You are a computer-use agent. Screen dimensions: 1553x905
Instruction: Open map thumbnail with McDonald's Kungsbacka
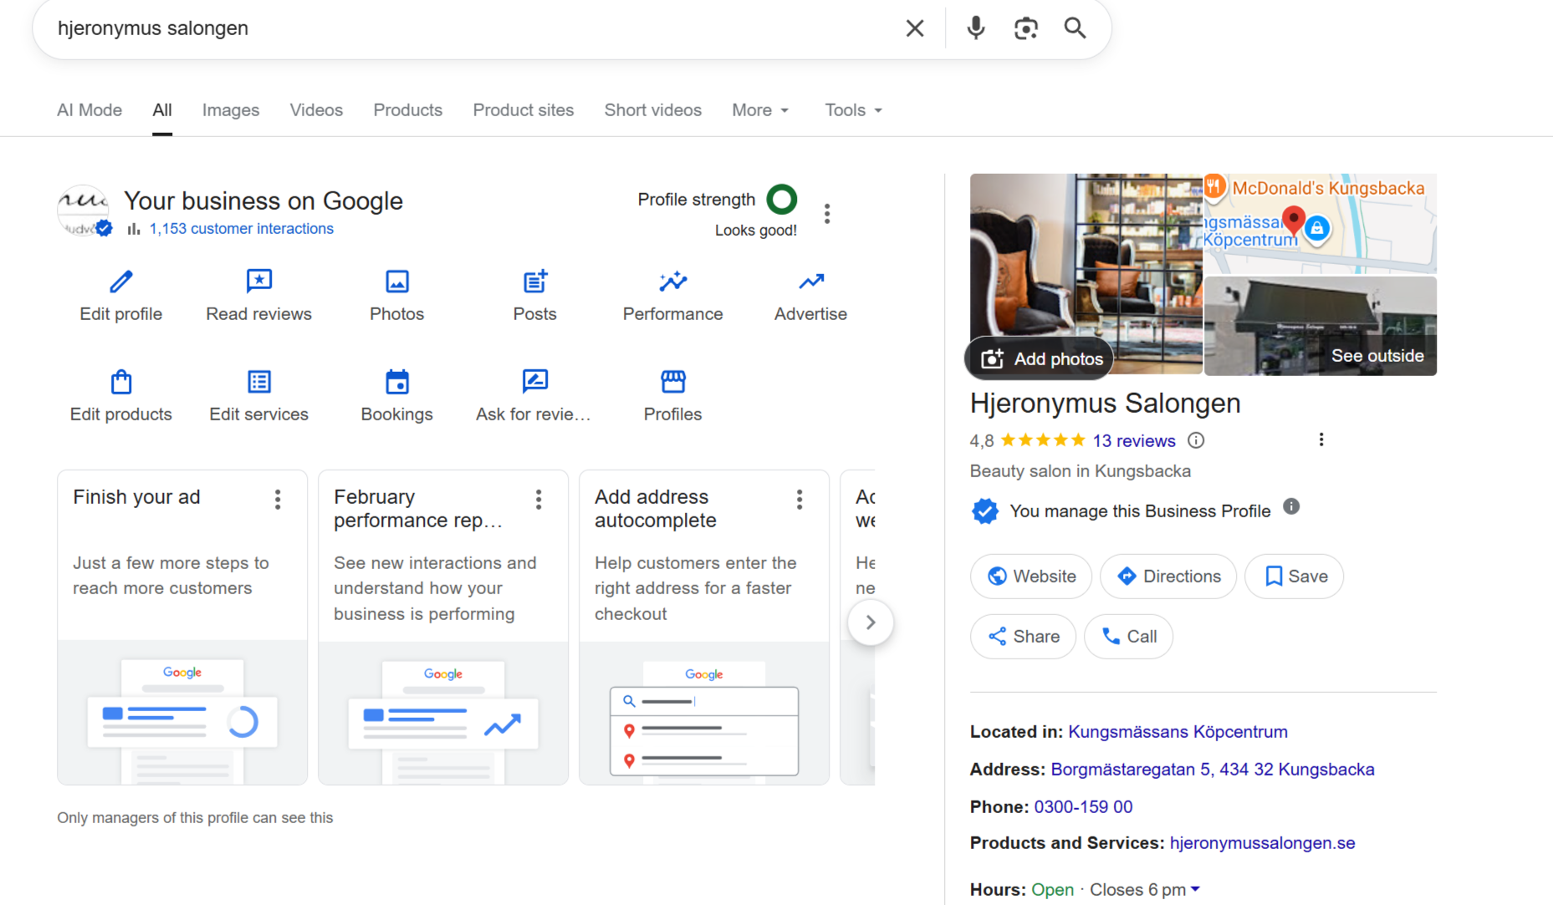pyautogui.click(x=1321, y=223)
